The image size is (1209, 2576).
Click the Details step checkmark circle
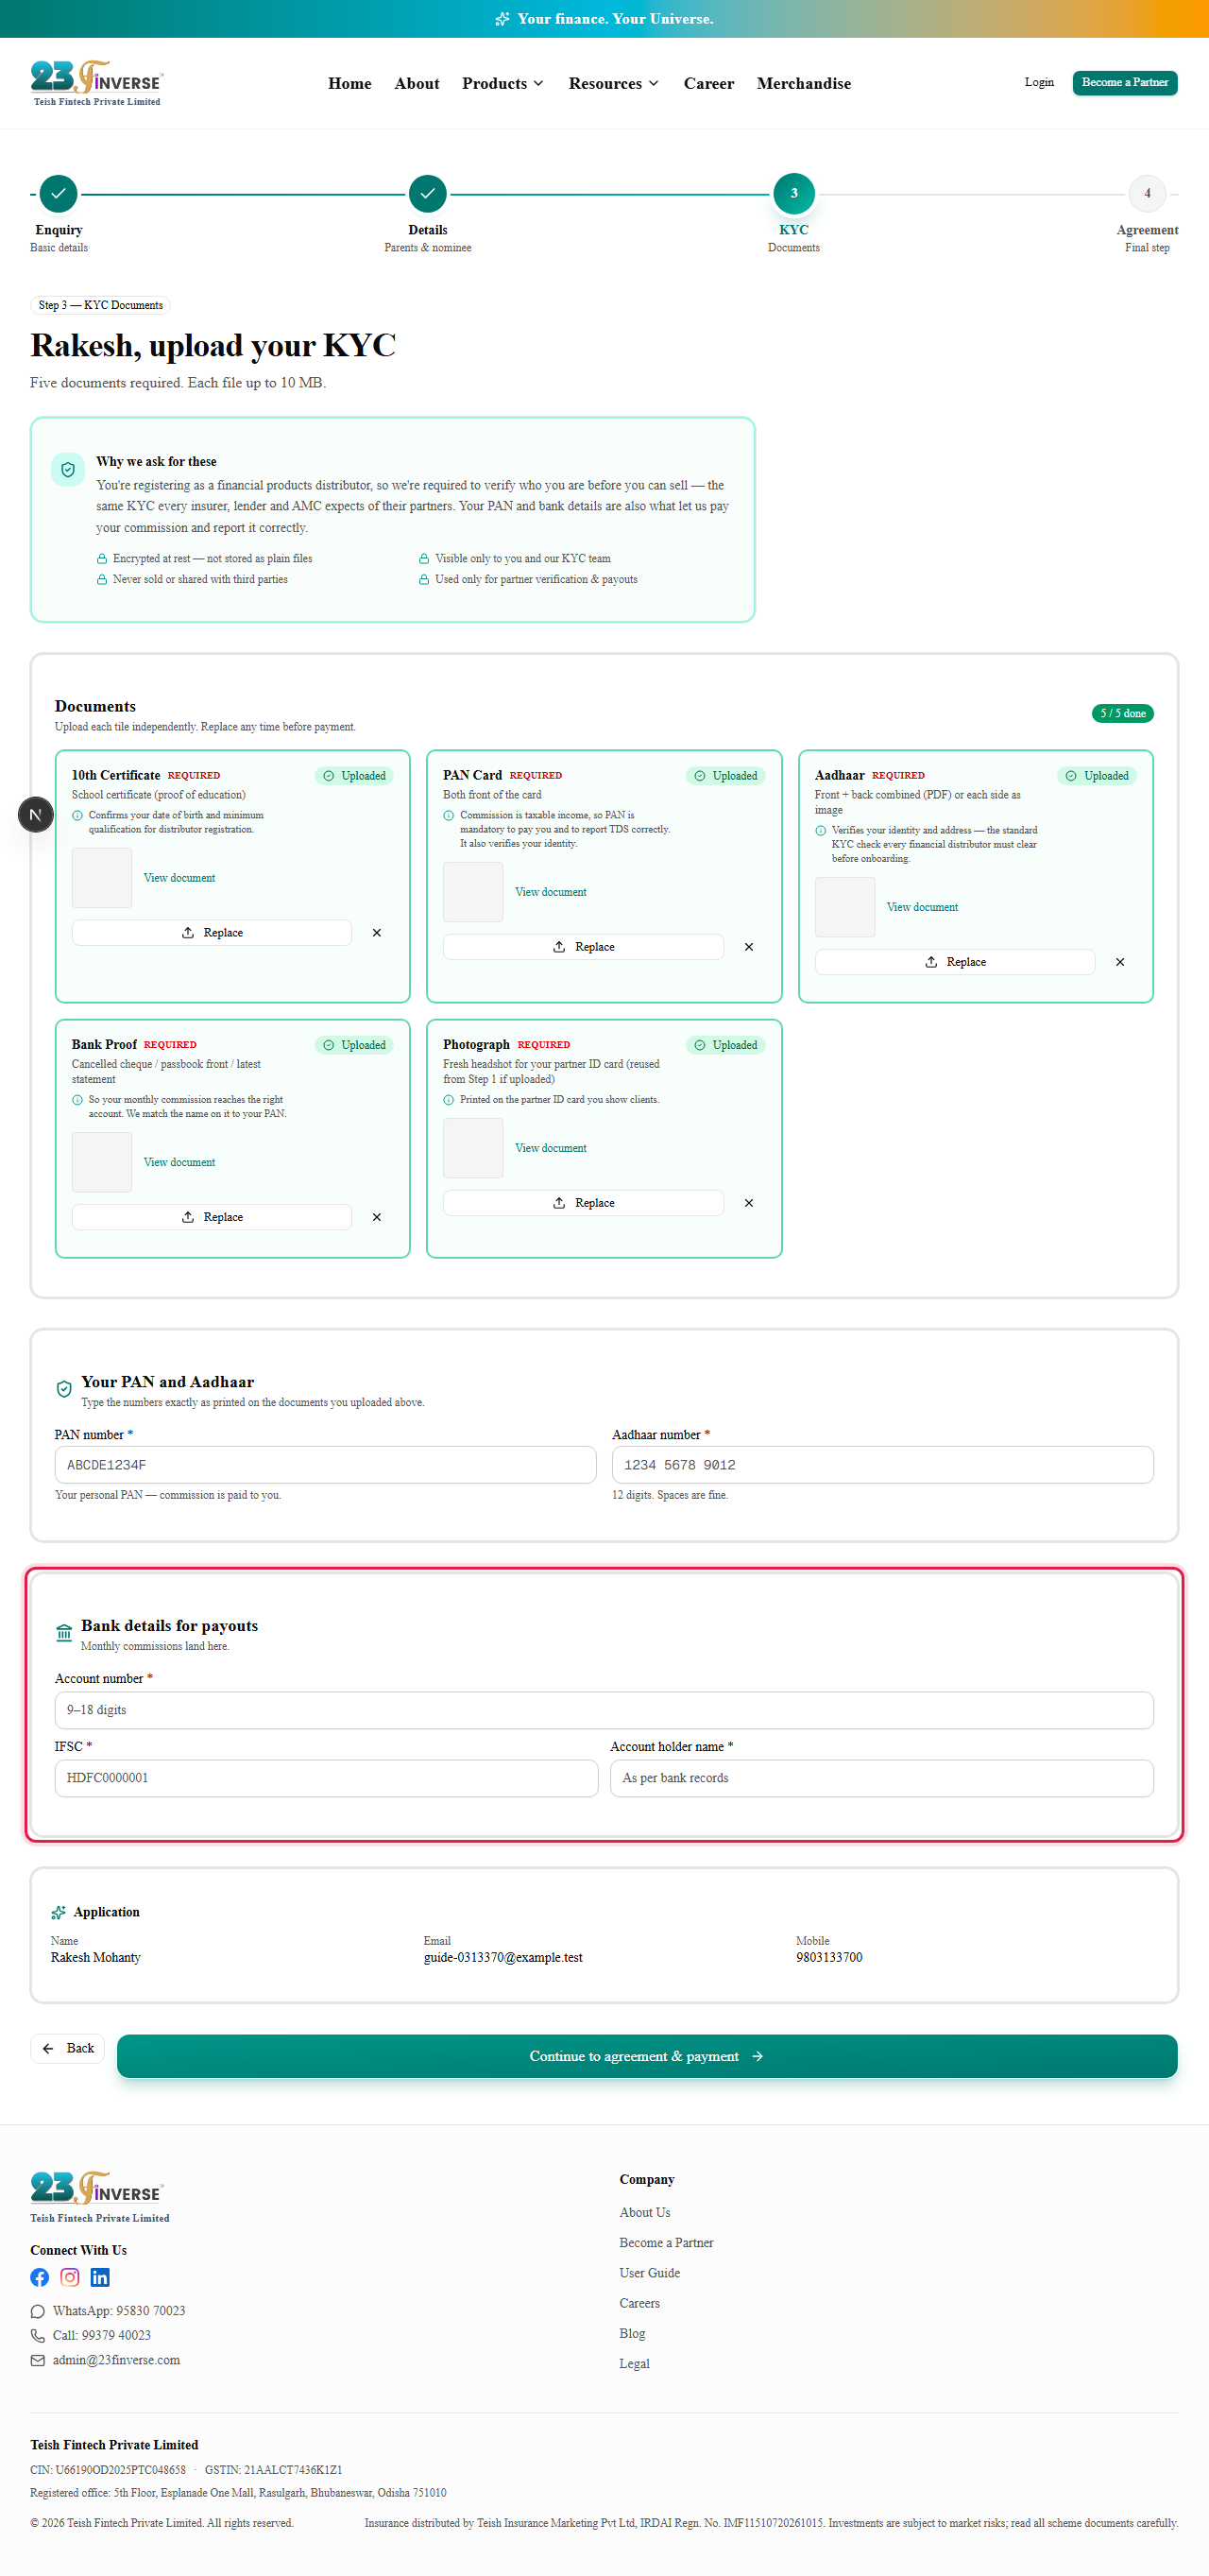point(428,194)
